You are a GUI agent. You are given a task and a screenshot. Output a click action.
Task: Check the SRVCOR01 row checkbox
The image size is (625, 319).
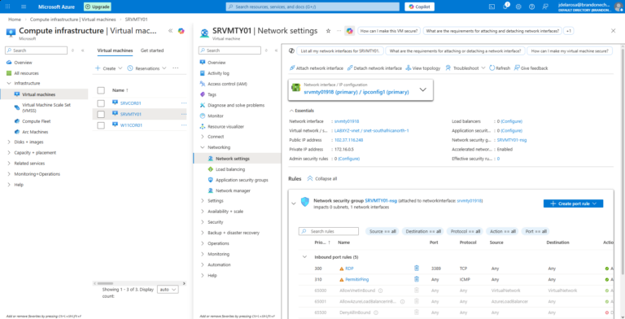coord(101,103)
